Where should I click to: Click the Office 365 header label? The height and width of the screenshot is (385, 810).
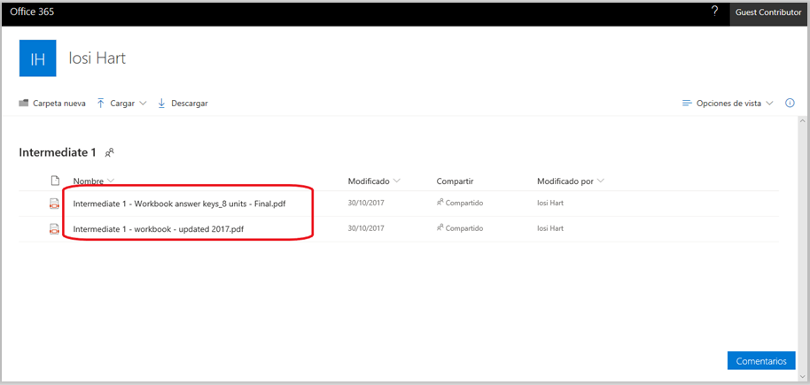pos(32,12)
